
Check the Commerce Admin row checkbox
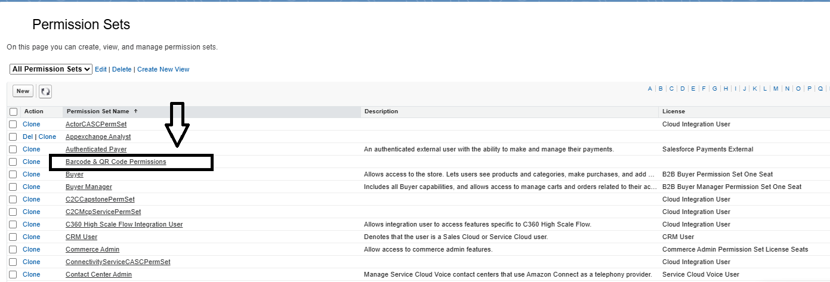[x=13, y=249]
